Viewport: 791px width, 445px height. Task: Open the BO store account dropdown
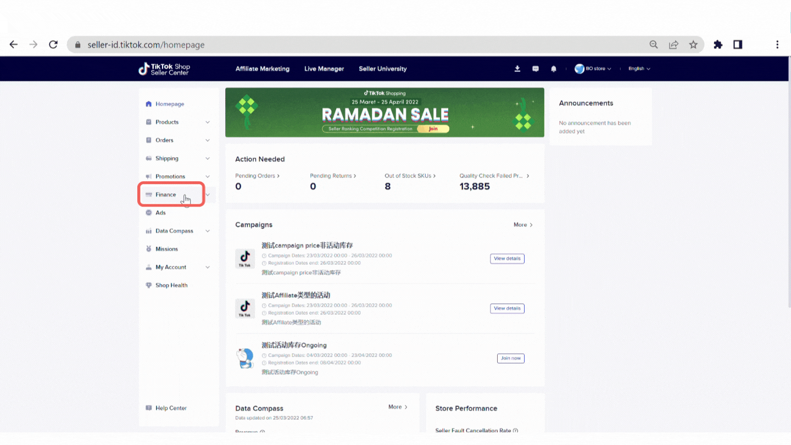tap(593, 69)
